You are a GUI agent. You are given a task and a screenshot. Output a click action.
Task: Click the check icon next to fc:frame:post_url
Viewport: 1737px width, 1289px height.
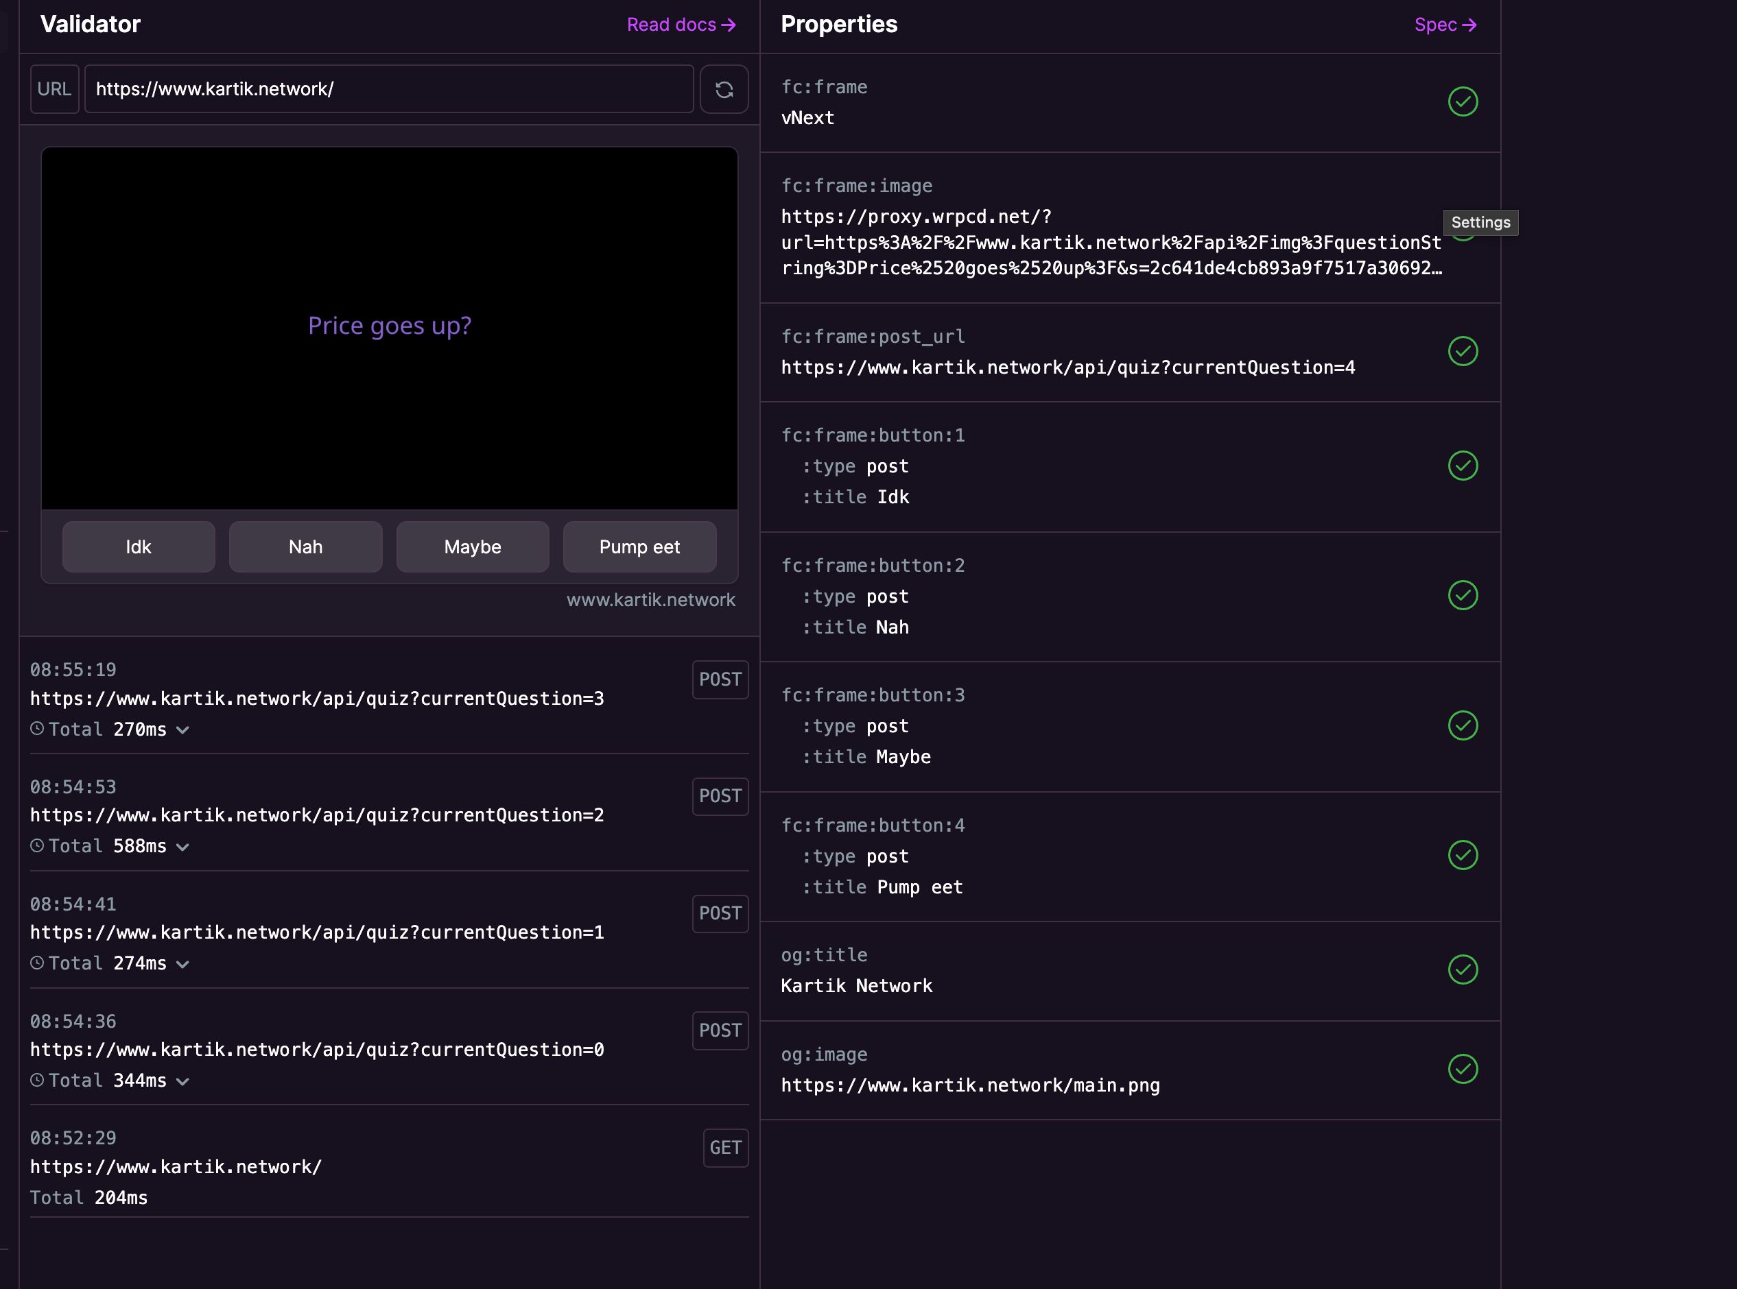pos(1463,351)
